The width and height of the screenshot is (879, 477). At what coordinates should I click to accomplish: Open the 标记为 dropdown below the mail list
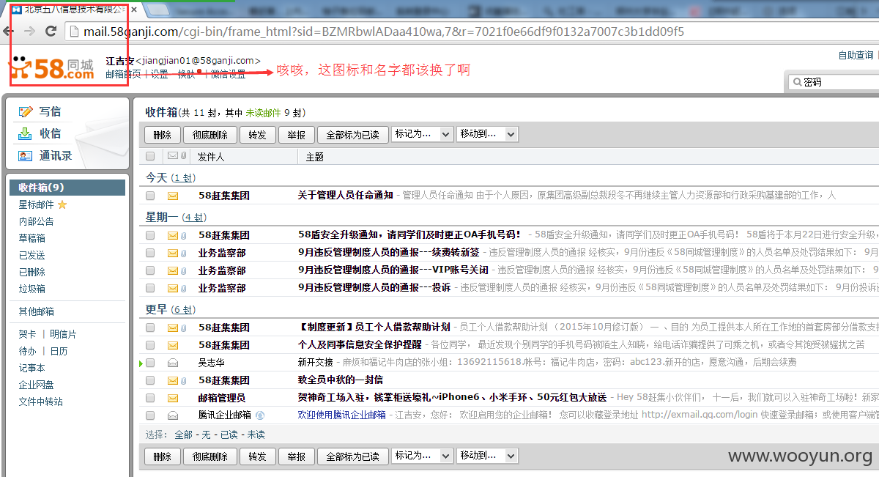[x=423, y=456]
